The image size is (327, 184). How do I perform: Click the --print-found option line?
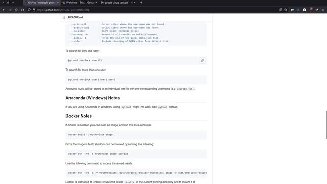[115, 28]
